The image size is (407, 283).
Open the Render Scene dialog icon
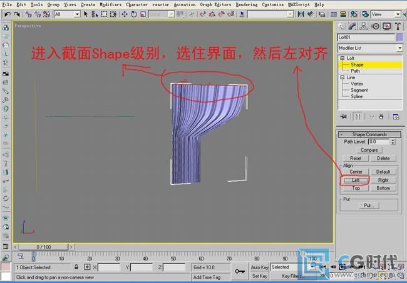coord(365,14)
